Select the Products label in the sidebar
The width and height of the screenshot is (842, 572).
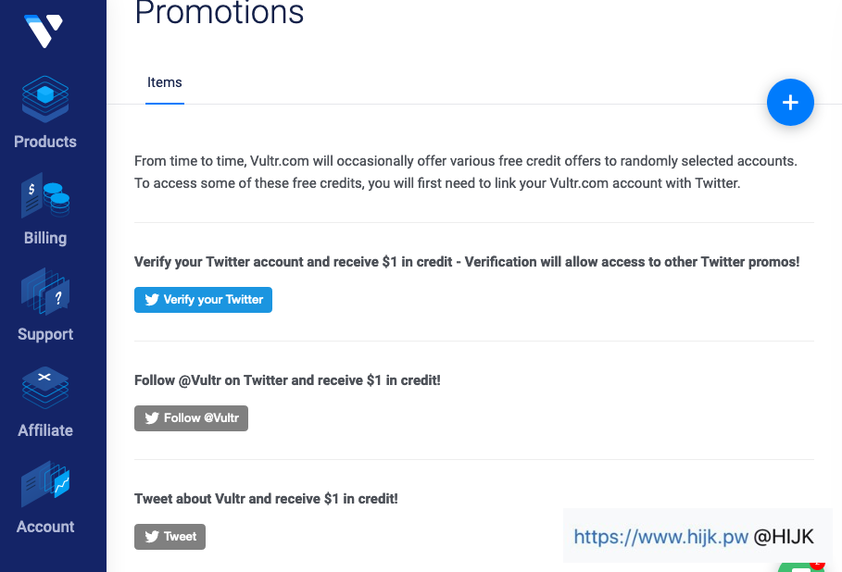tap(45, 142)
